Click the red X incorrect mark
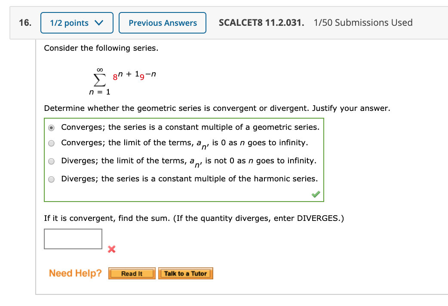 pyautogui.click(x=111, y=249)
